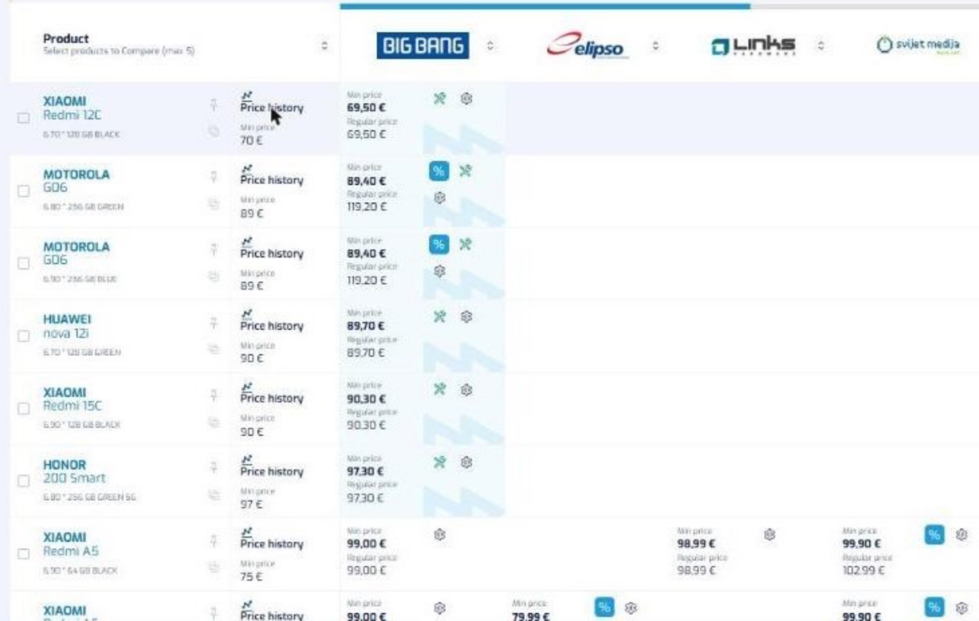Pin the Xiaomi Redmi 12C row
Viewport: 979px width, 621px height.
point(213,104)
